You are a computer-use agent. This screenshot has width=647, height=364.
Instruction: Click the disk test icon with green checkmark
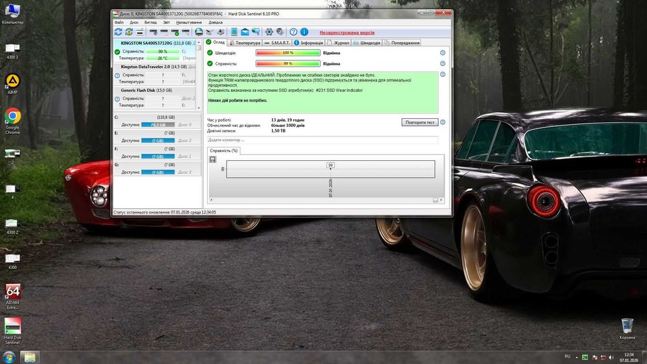coord(175,32)
